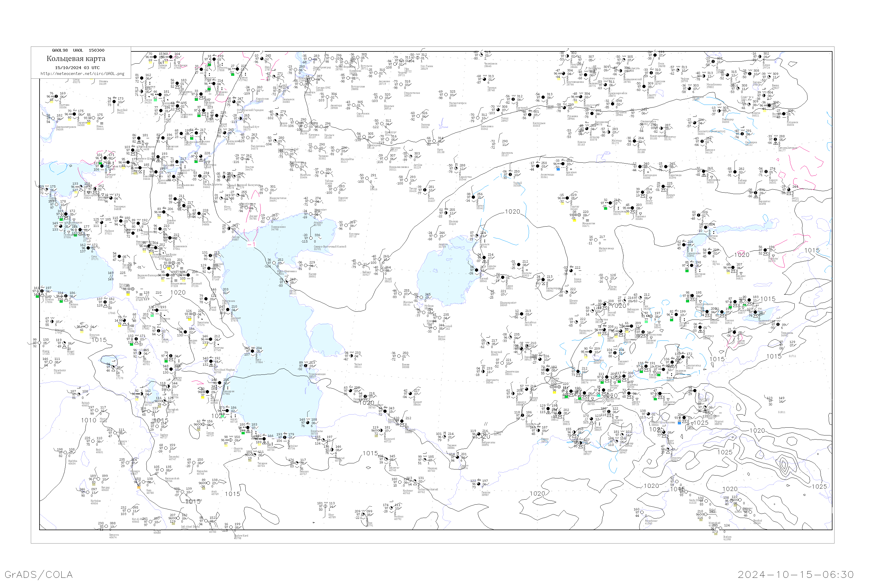872x581 pixels.
Task: Click the Кольцевая карта map title
Action: [x=76, y=59]
